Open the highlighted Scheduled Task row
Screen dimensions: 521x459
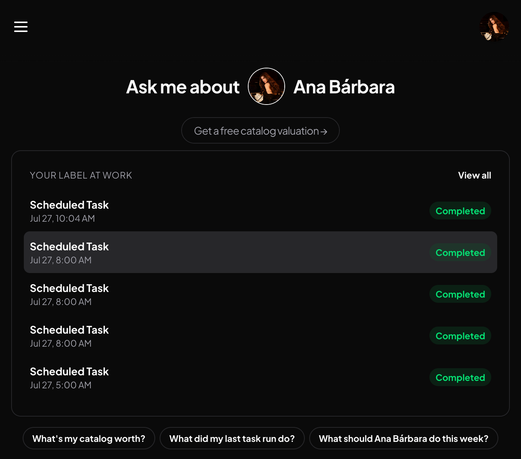260,253
